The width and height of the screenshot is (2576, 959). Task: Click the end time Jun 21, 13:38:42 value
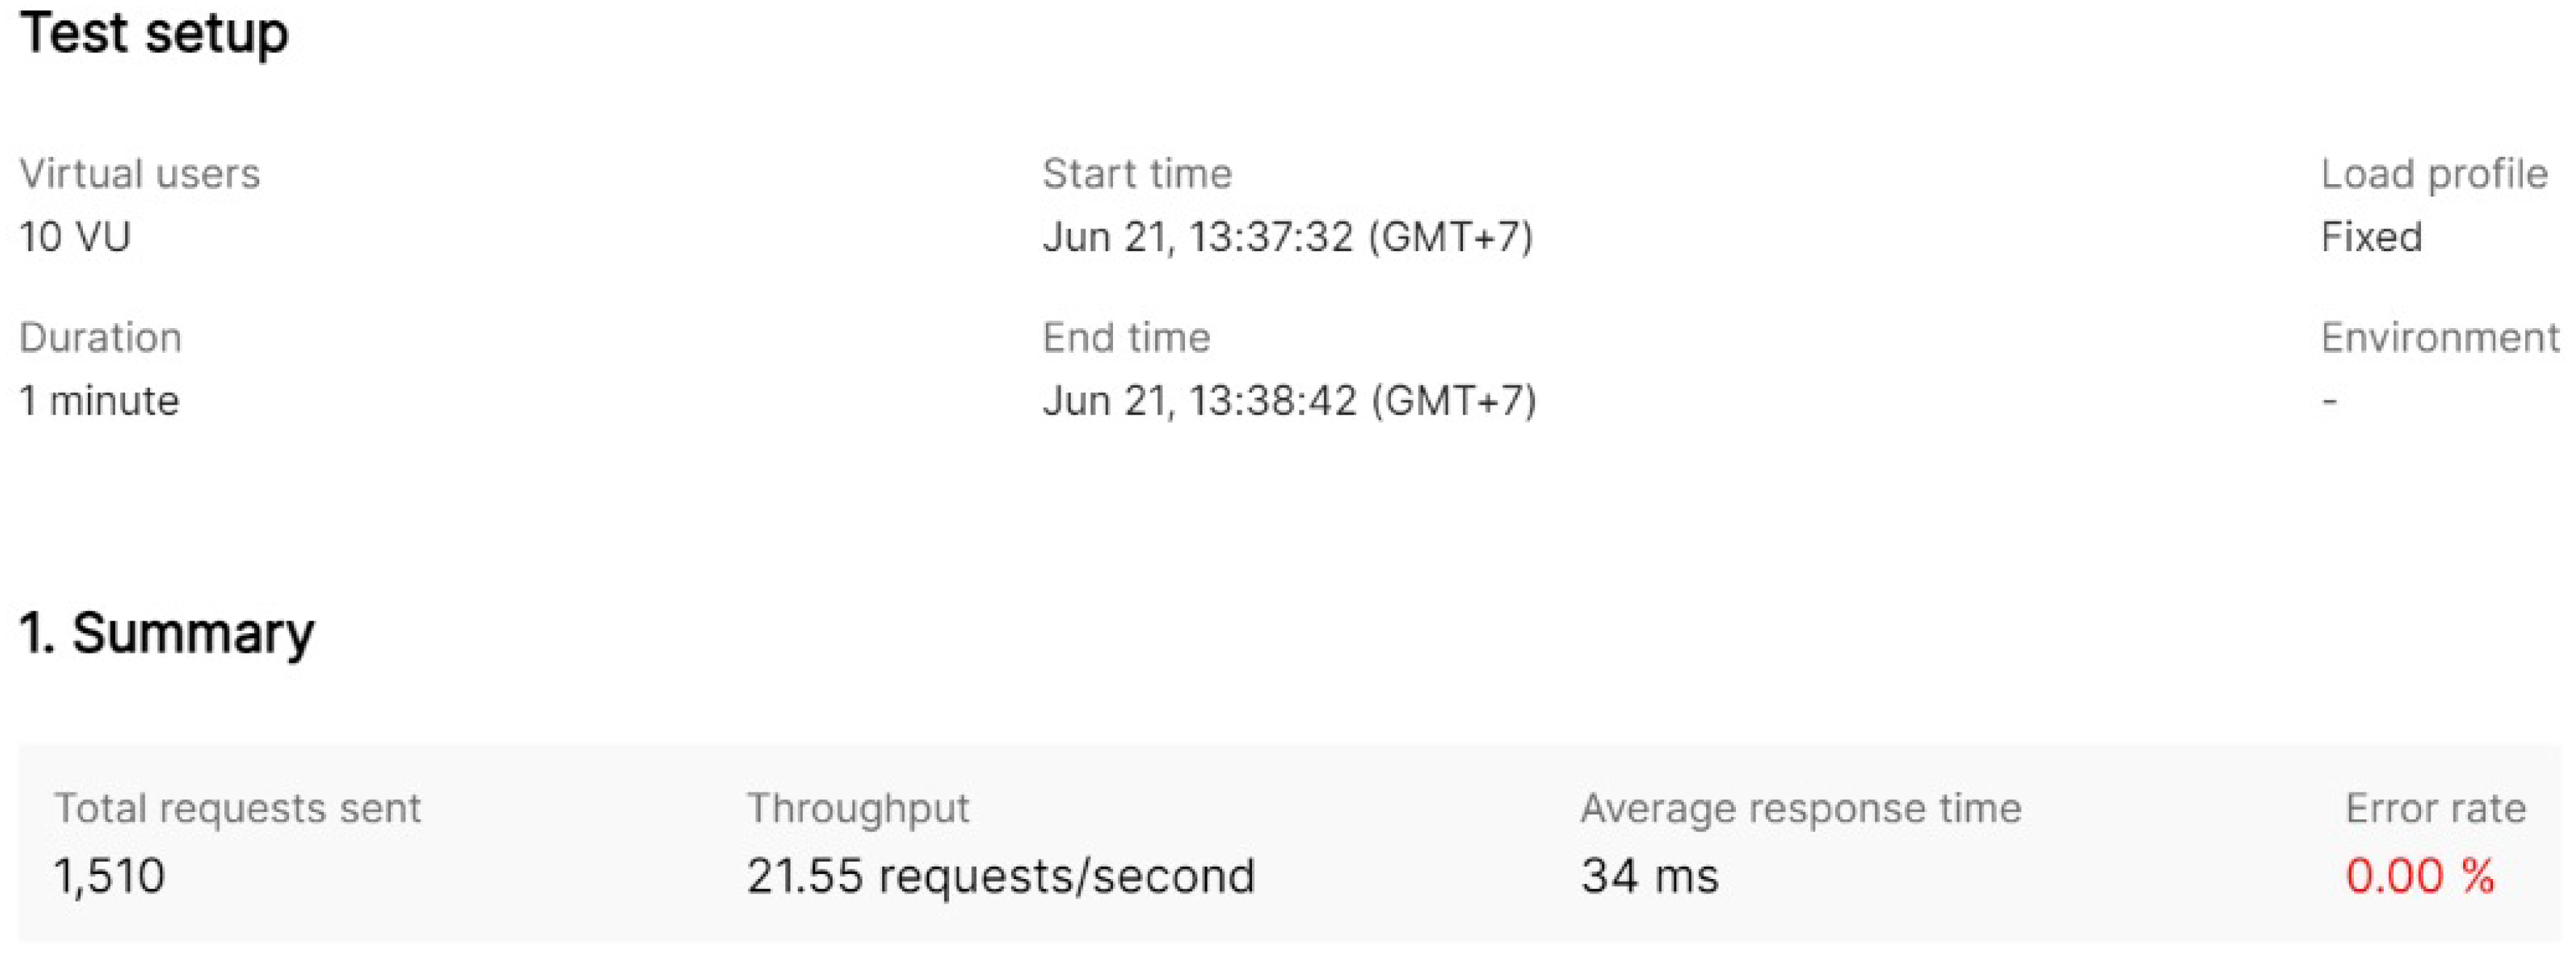tap(1289, 401)
